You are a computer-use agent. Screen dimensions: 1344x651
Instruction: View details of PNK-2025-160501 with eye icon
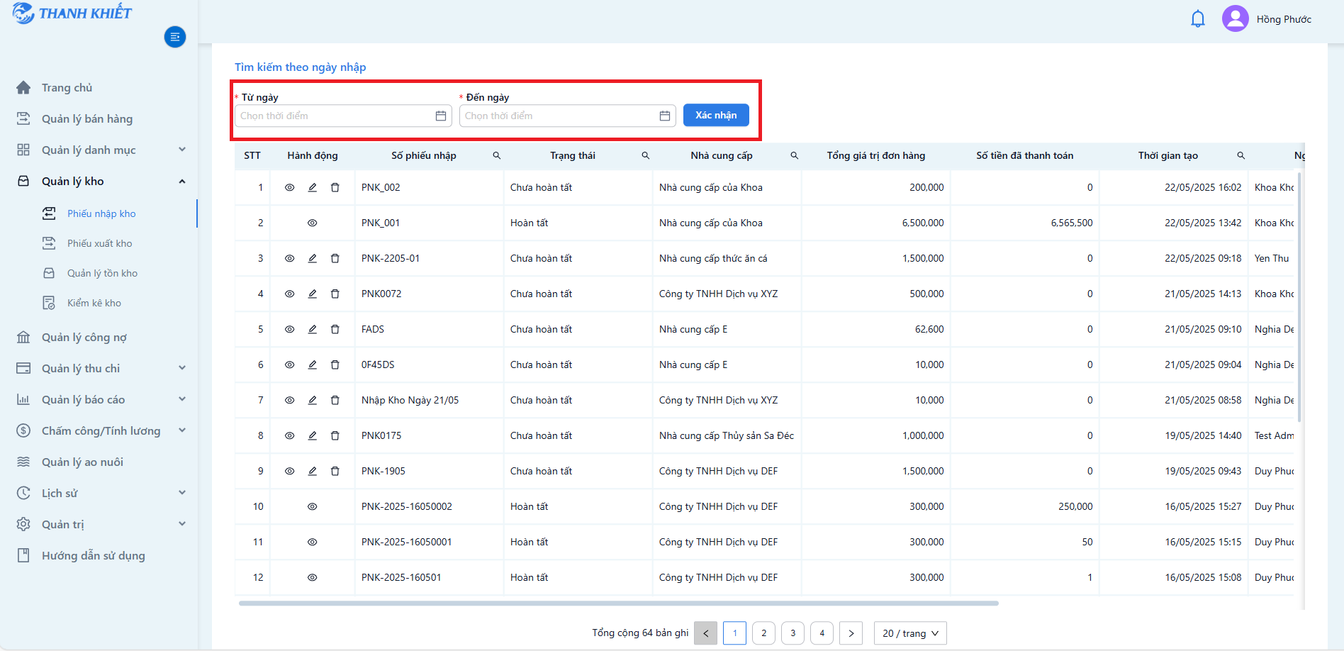313,577
